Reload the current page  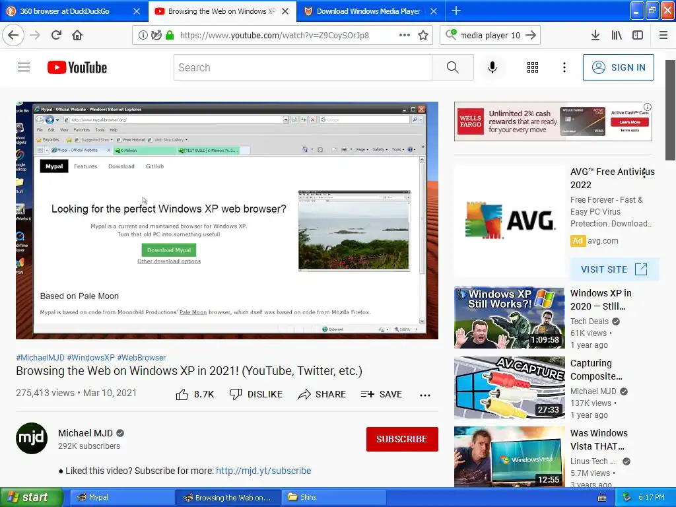(x=56, y=35)
